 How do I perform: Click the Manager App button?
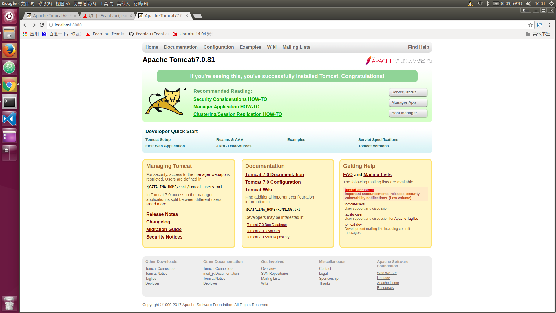click(x=408, y=103)
